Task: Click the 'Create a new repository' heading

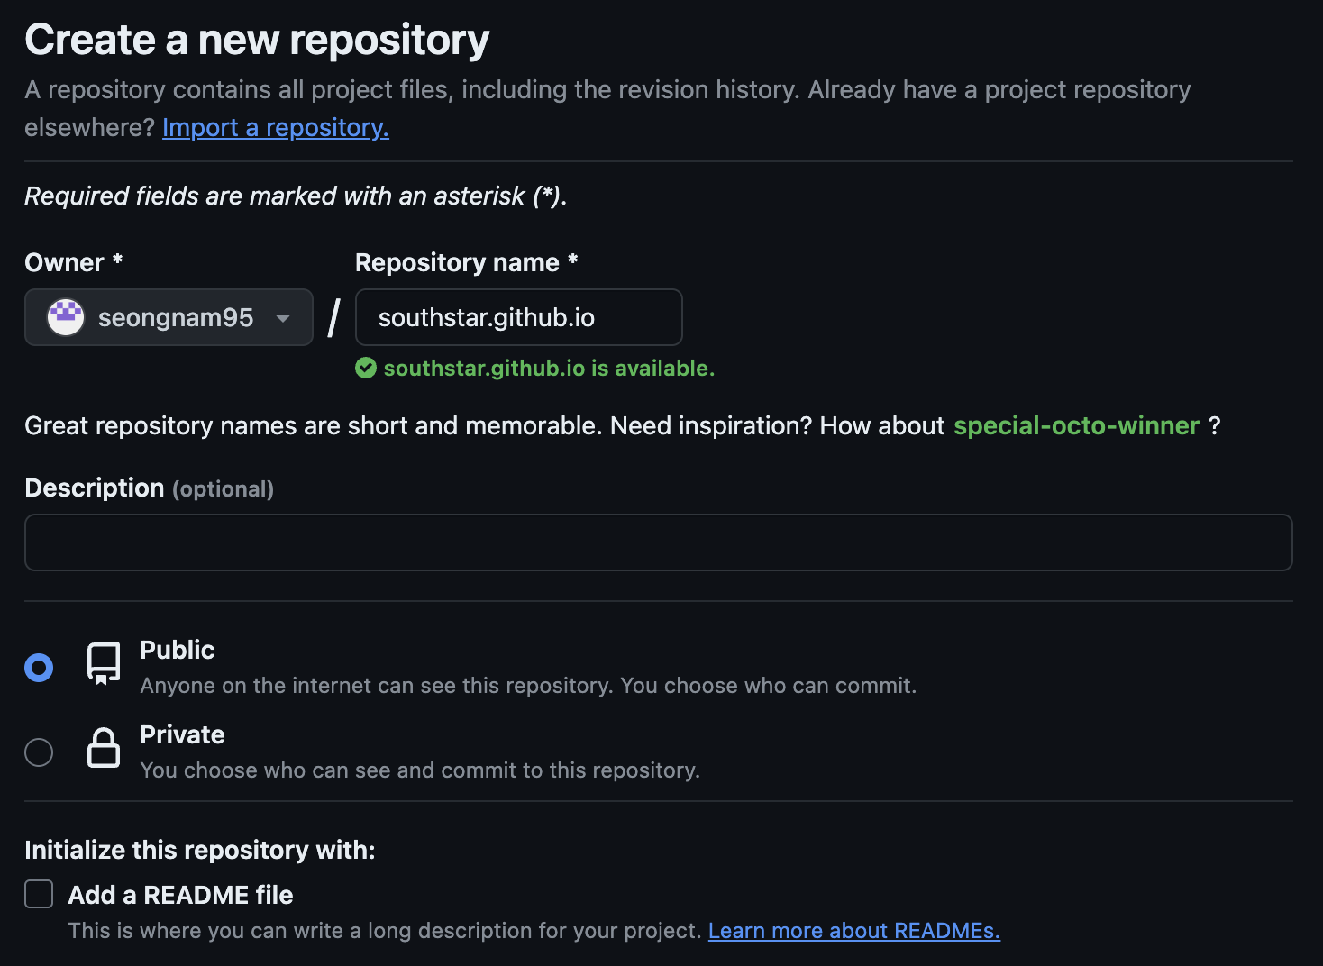Action: coord(258,41)
